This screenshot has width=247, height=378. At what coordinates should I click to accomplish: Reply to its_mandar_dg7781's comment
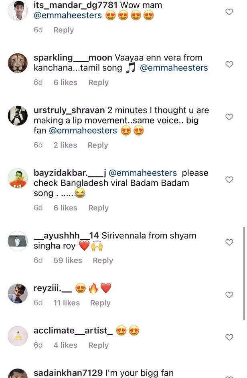[64, 30]
